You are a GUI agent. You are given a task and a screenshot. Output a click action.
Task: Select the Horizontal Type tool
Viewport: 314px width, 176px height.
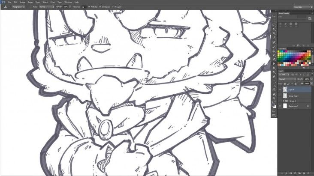(x=274, y=81)
